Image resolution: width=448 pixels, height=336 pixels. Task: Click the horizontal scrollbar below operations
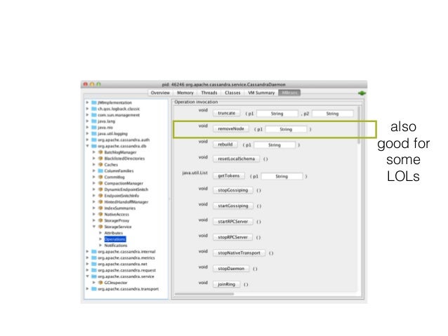tap(204, 294)
